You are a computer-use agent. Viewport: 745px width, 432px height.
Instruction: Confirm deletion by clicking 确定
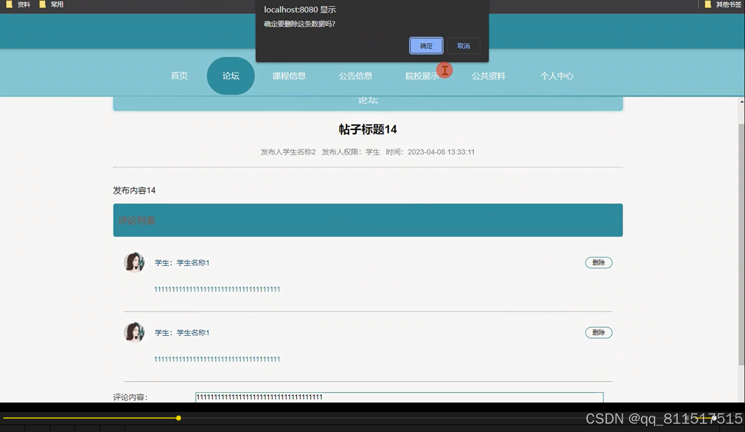pyautogui.click(x=426, y=45)
